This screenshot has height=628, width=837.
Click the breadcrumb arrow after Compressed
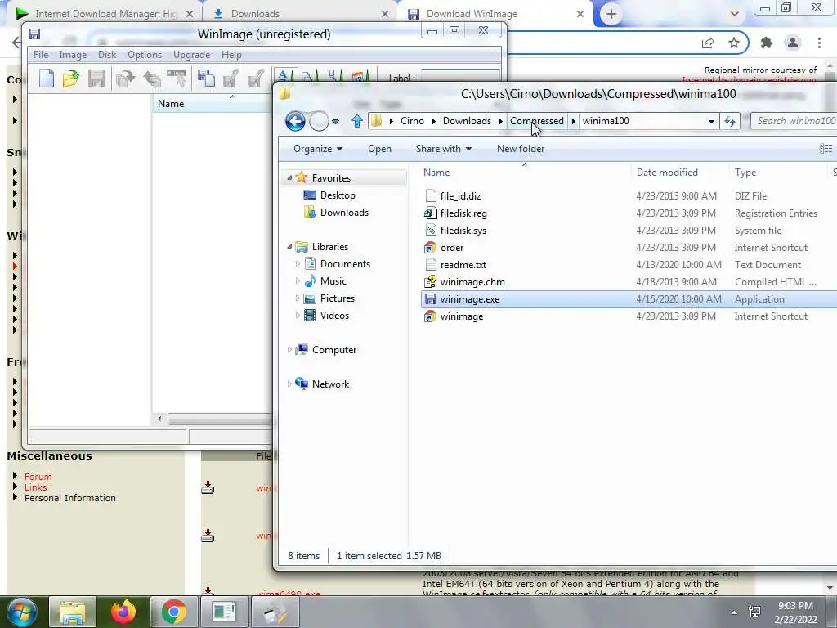pyautogui.click(x=573, y=121)
